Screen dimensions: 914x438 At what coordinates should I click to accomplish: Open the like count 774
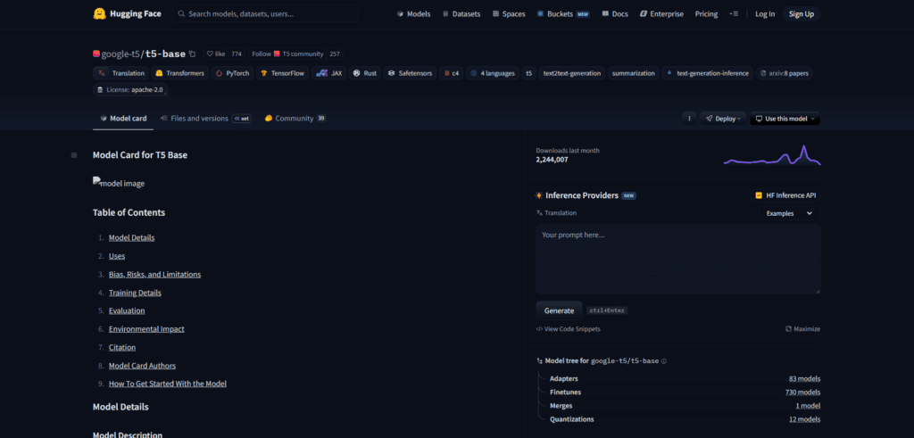coord(236,54)
